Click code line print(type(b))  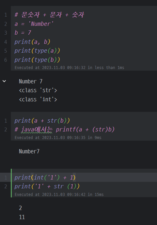[x=37, y=60]
